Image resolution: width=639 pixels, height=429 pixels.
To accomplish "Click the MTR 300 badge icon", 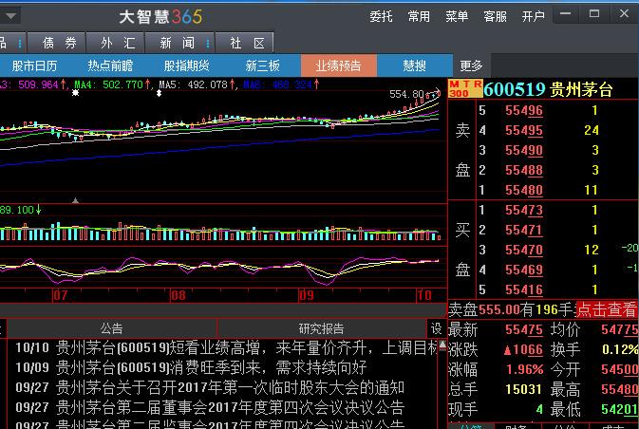I will [460, 89].
